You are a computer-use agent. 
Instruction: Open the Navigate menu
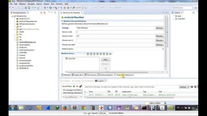(31, 4)
